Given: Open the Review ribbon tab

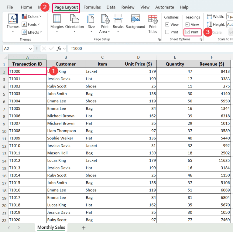Looking at the screenshot, I should point(128,7).
